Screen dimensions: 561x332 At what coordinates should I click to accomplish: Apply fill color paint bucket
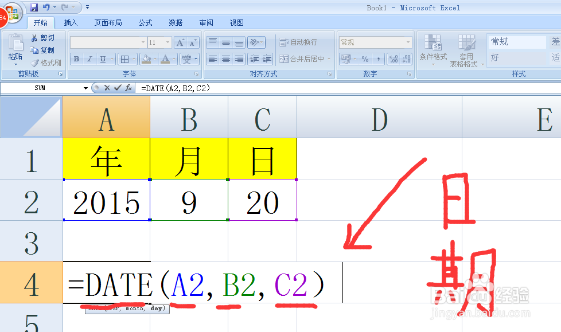click(146, 59)
